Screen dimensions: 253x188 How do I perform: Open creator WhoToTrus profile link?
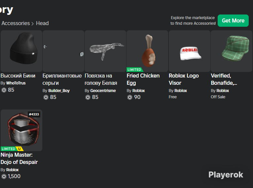[x=16, y=83]
